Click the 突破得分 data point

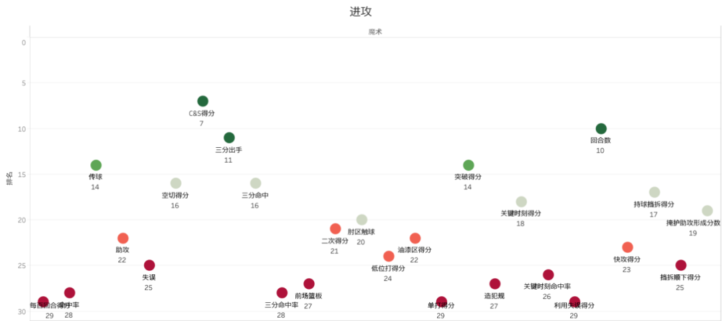point(468,165)
